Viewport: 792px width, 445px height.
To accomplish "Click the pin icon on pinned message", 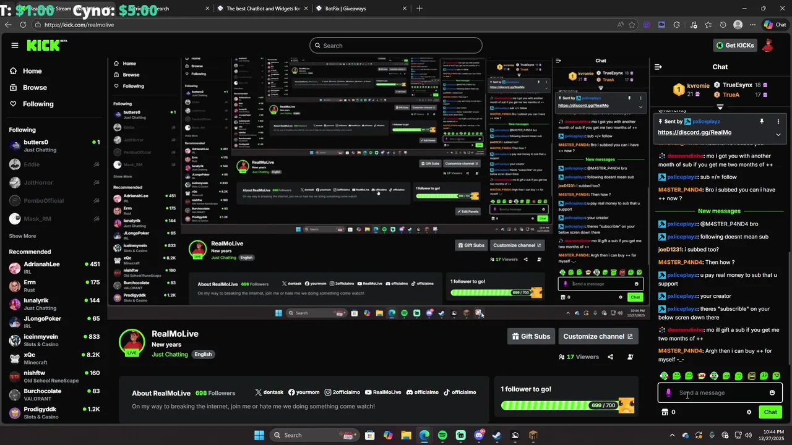I will point(762,122).
